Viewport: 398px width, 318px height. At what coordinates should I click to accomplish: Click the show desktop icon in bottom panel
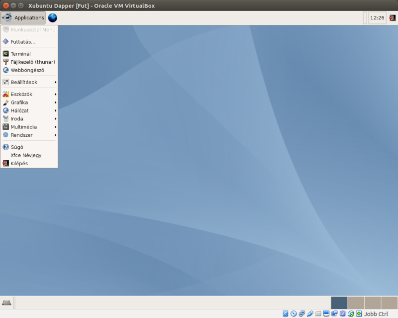point(6,303)
